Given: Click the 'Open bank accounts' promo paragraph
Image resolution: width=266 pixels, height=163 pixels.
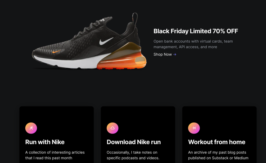Looking at the screenshot, I should pos(193,44).
